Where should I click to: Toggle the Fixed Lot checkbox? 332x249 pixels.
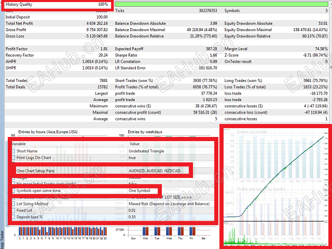[13, 210]
